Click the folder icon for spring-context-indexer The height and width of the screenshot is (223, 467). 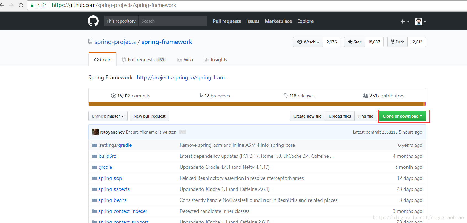click(x=94, y=211)
